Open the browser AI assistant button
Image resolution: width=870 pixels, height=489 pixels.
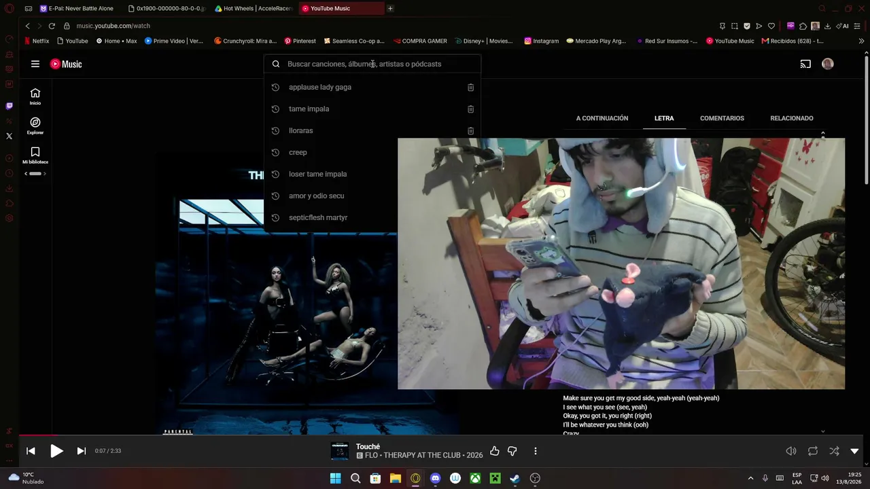843,26
